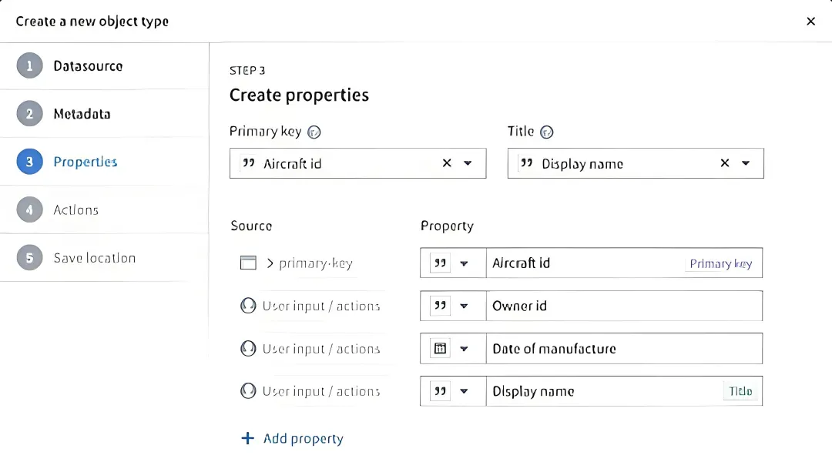The image size is (832, 462).
Task: Click the plus icon beside Add property
Action: click(x=247, y=438)
